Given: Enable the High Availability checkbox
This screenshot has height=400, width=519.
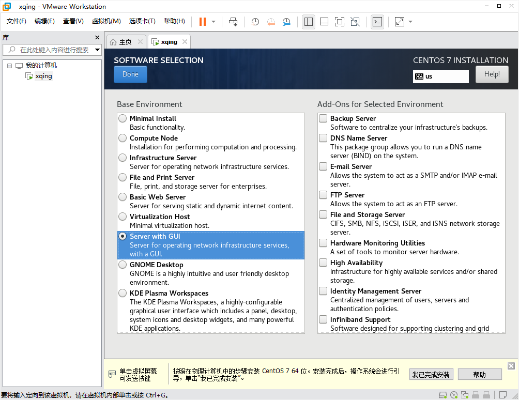Looking at the screenshot, I should [323, 263].
